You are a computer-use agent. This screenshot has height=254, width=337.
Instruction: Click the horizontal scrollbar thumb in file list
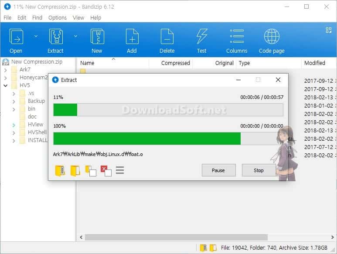176,237
